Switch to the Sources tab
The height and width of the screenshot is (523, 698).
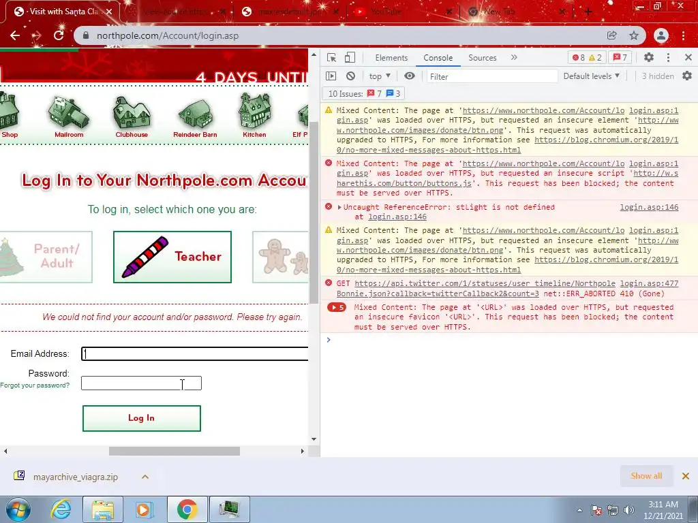[x=482, y=58]
